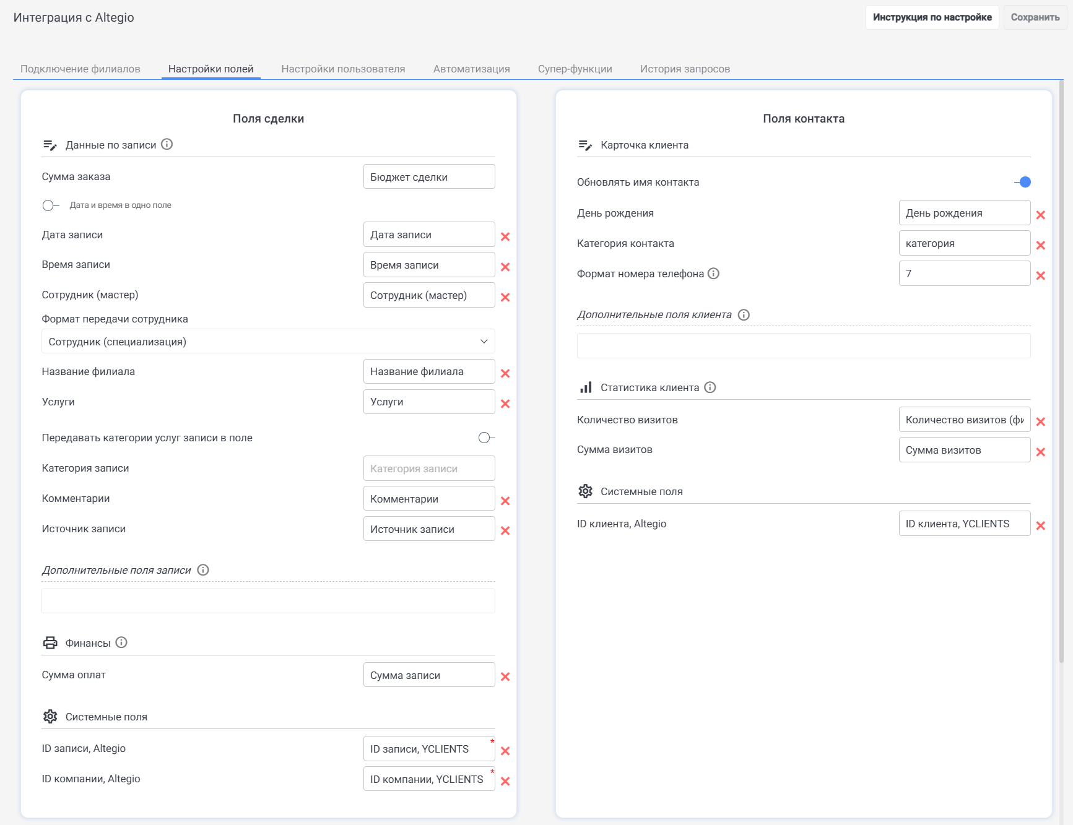Open День рождения field selector

(965, 213)
